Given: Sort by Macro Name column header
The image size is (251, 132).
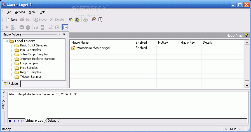Looking at the screenshot, I should [x=102, y=43].
